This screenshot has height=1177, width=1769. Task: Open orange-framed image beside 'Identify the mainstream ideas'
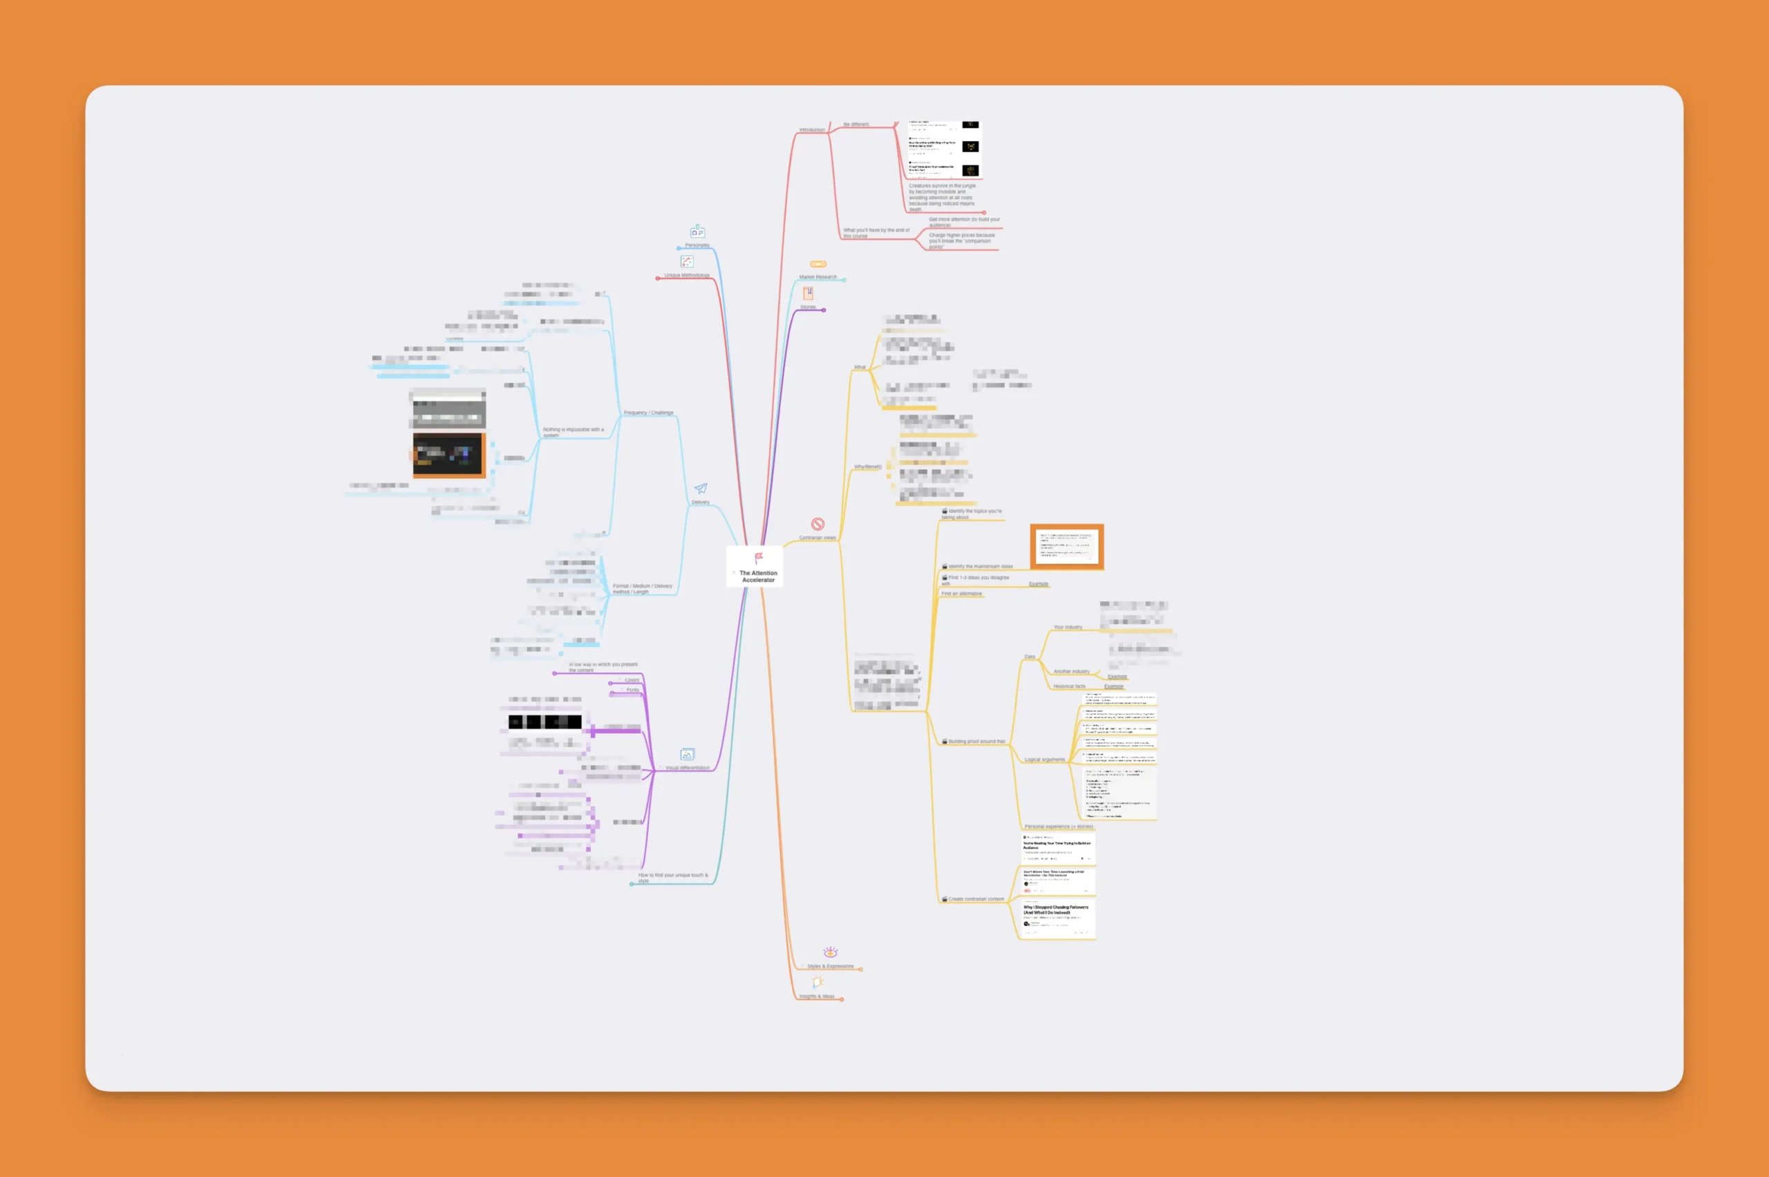(x=1066, y=547)
